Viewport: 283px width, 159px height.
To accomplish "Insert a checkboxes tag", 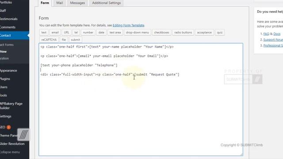I will point(161,32).
